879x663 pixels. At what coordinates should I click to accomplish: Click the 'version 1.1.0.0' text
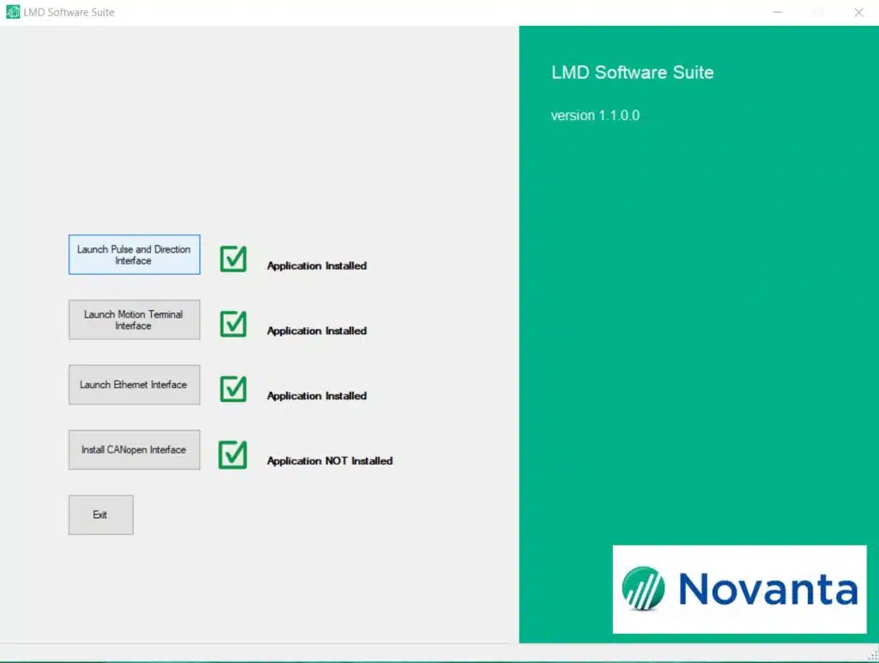596,116
